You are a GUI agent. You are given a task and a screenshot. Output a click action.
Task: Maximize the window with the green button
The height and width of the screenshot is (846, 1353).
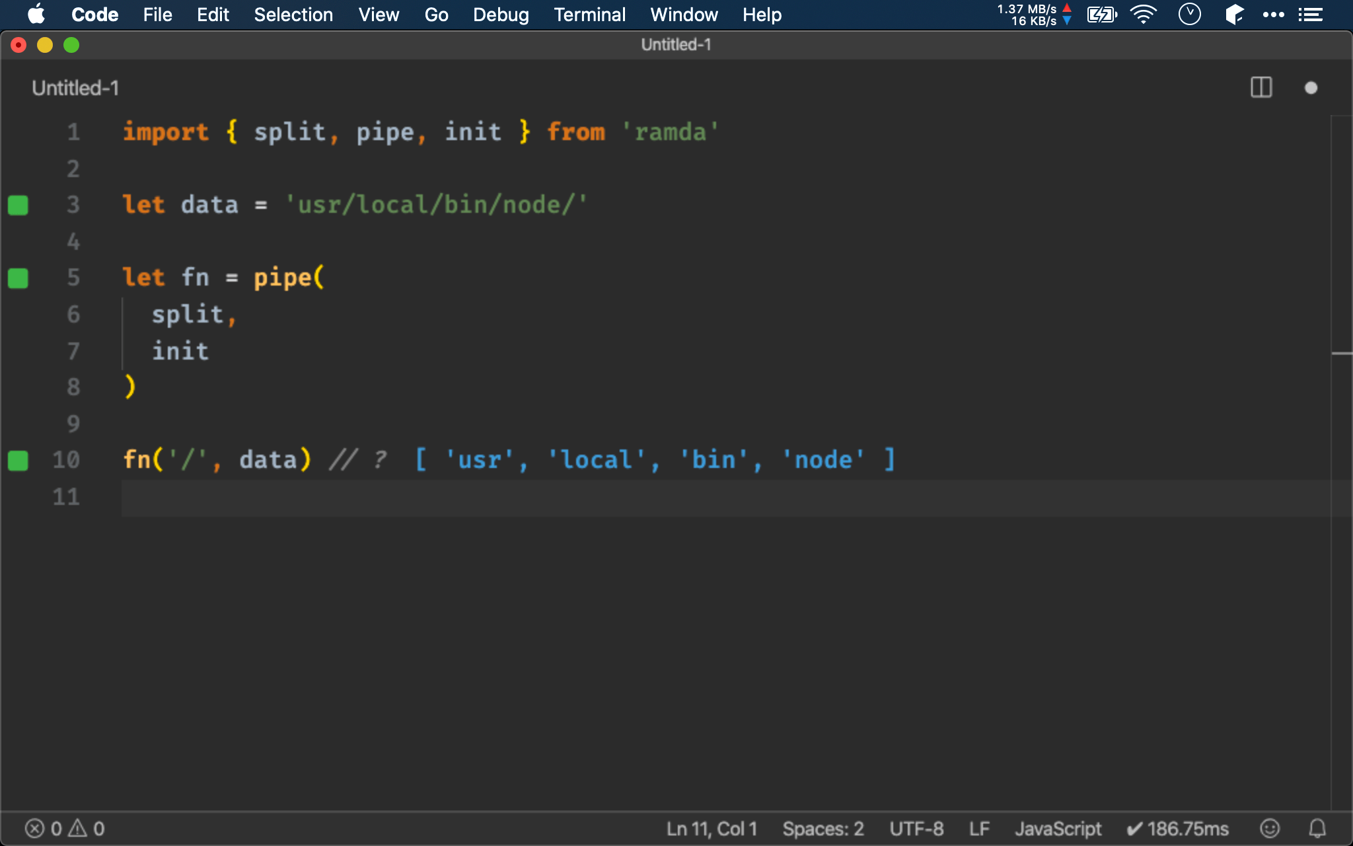coord(71,45)
